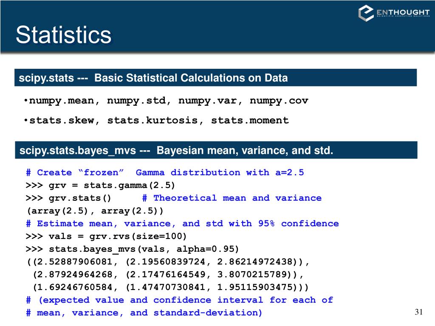Click the scipy.stats.bayes_mvs section header
Image resolution: width=435 pixels, height=326 pixels.
[x=216, y=150]
